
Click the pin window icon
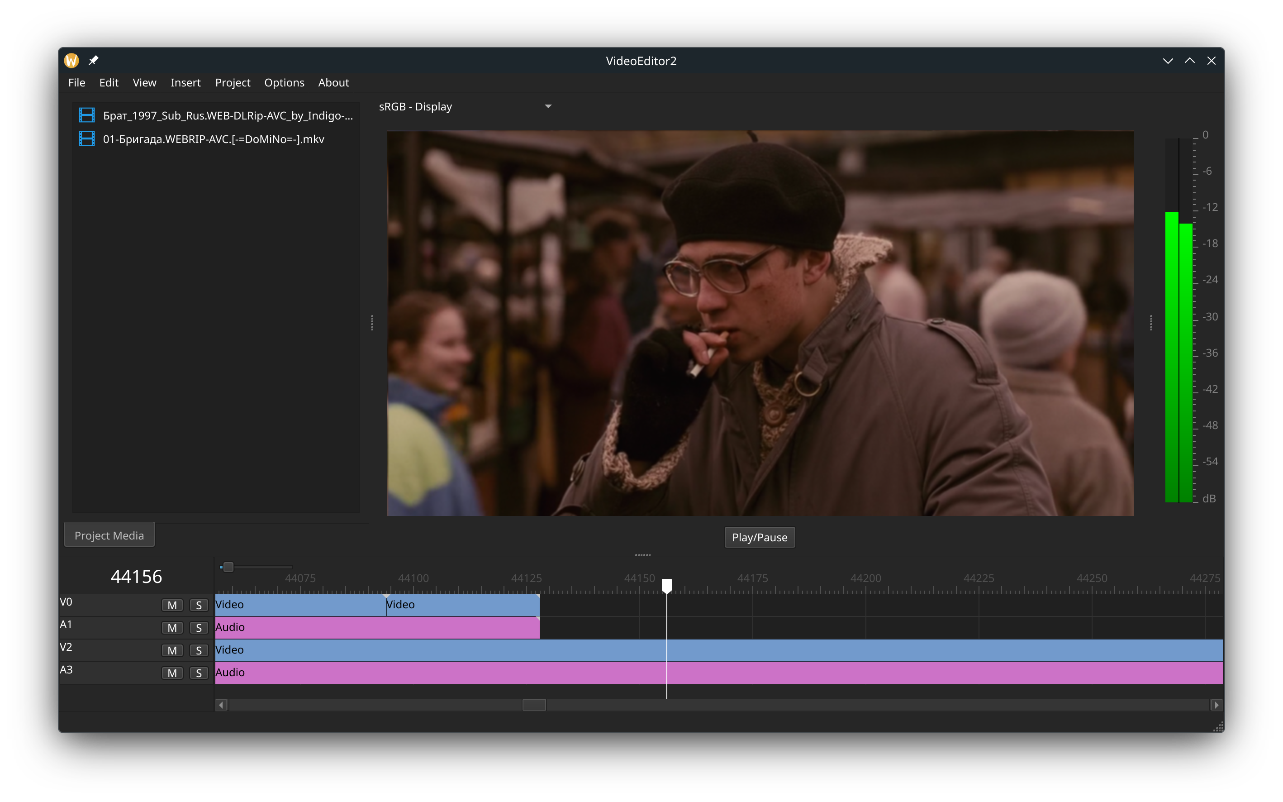[x=93, y=61]
